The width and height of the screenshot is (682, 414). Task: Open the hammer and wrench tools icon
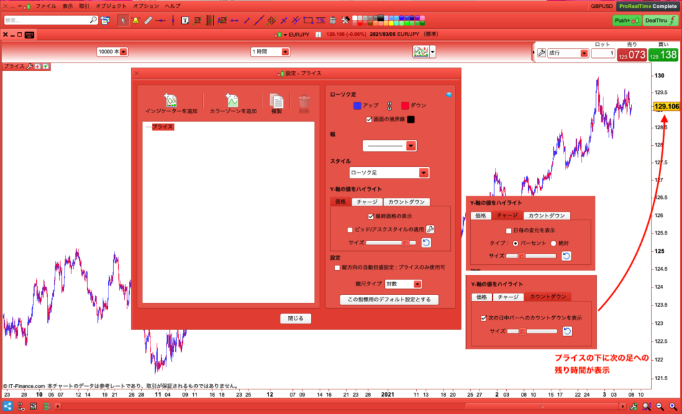[345, 21]
